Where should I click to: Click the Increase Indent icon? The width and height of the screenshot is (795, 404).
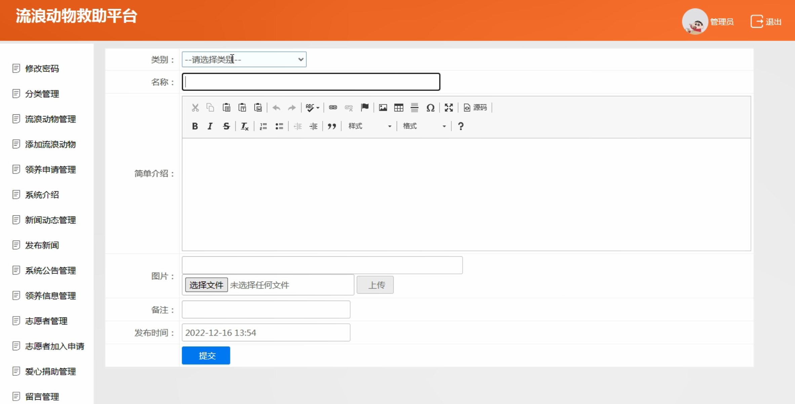click(313, 126)
